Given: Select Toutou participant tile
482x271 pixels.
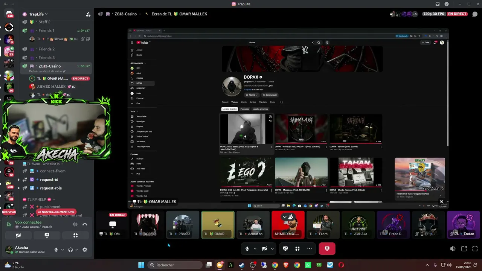Looking at the screenshot, I should 463,225.
